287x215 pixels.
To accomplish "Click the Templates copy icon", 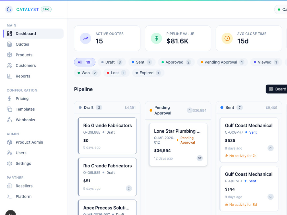I will 9,109.
